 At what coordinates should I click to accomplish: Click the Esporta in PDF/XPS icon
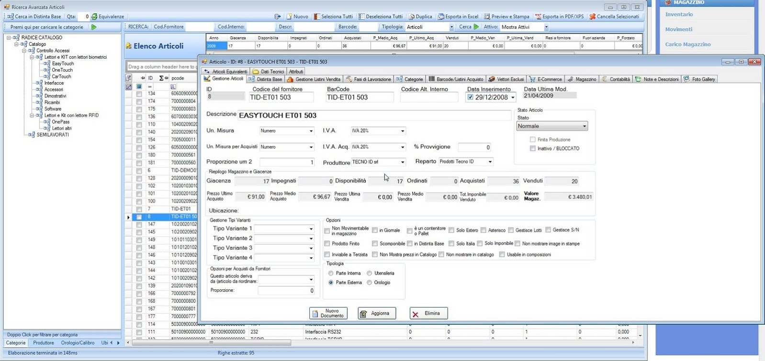coord(538,16)
